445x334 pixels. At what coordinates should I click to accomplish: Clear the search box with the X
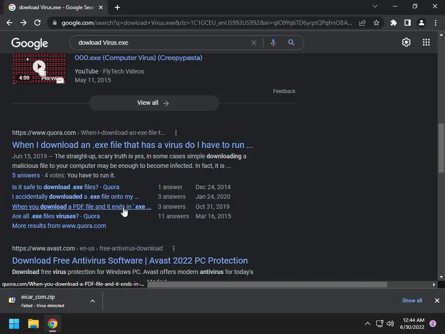tap(254, 43)
